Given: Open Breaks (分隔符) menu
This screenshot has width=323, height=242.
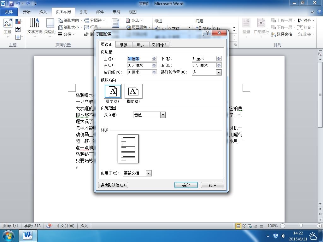Looking at the screenshot, I should pyautogui.click(x=95, y=20).
